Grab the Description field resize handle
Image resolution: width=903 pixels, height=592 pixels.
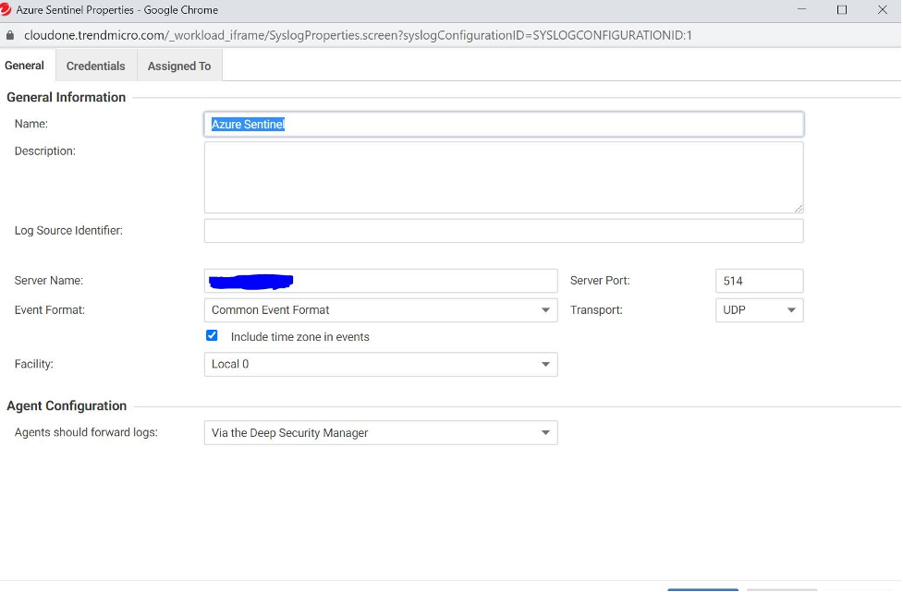pyautogui.click(x=799, y=209)
